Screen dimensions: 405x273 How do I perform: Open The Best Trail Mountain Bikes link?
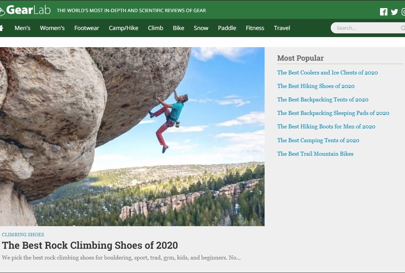(x=315, y=154)
